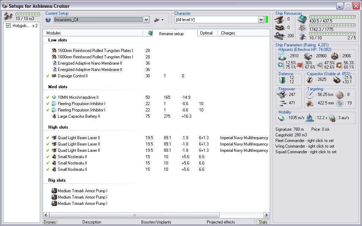Toggle second Fleeting Propulsion Inhibitor I checkmark
362x226 pixels.
pos(48,110)
